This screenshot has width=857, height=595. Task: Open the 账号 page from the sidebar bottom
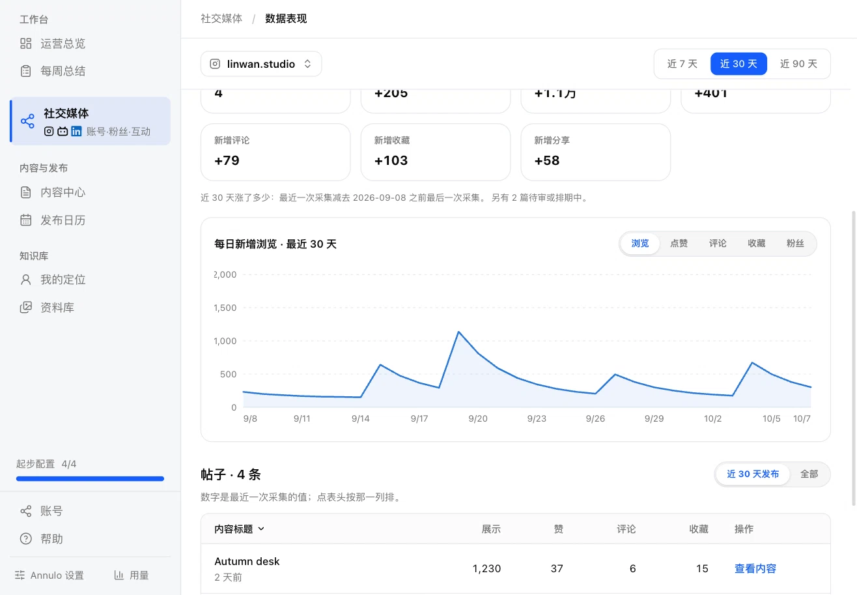(91, 511)
